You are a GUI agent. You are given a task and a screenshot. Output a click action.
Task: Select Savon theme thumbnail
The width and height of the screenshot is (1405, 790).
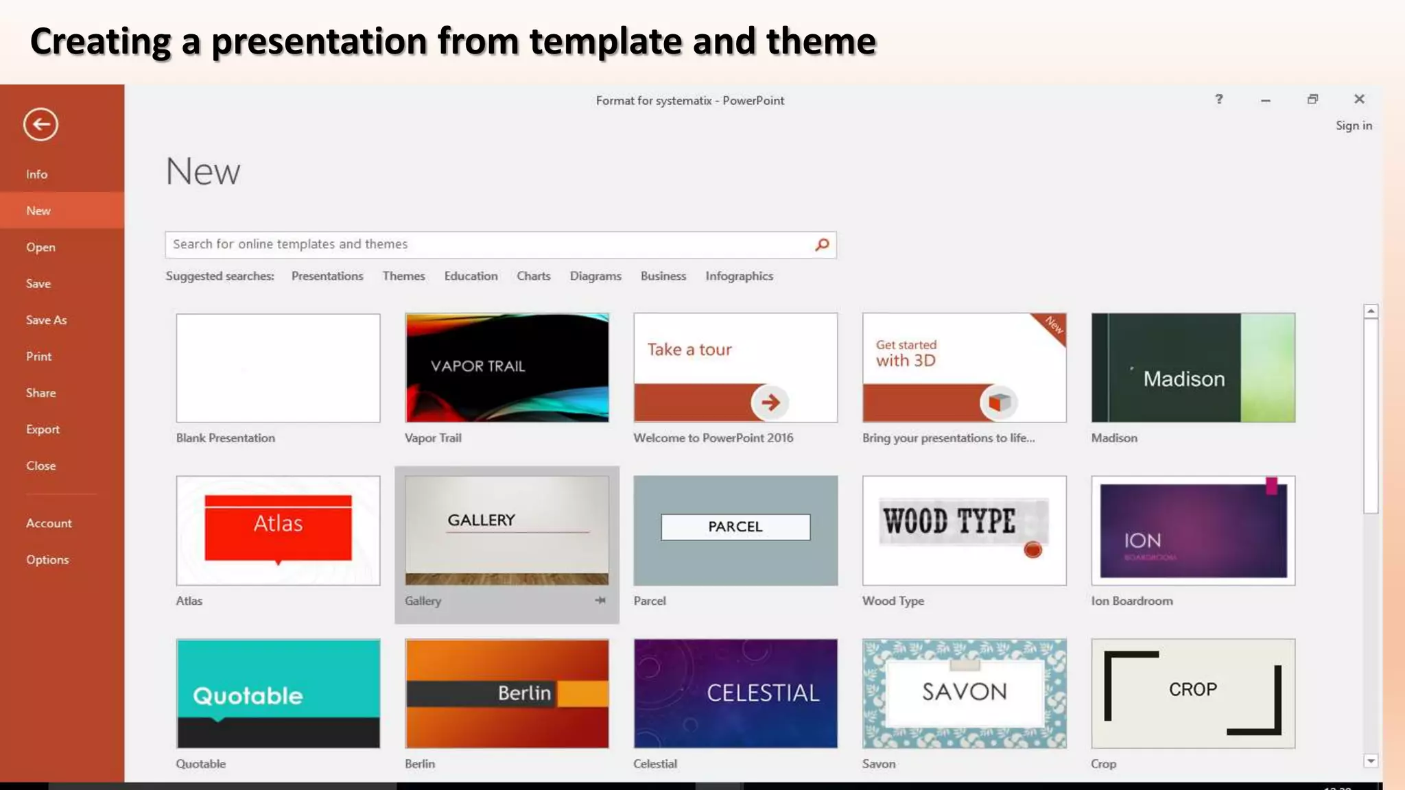coord(965,693)
